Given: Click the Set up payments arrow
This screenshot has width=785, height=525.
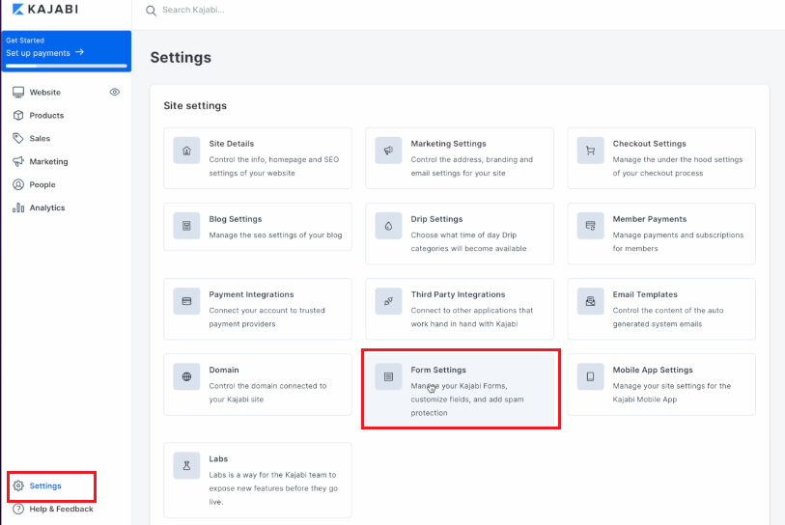Looking at the screenshot, I should (79, 52).
